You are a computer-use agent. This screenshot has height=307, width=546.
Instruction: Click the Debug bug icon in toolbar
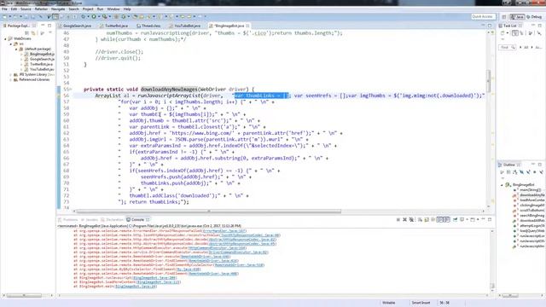coord(84,16)
